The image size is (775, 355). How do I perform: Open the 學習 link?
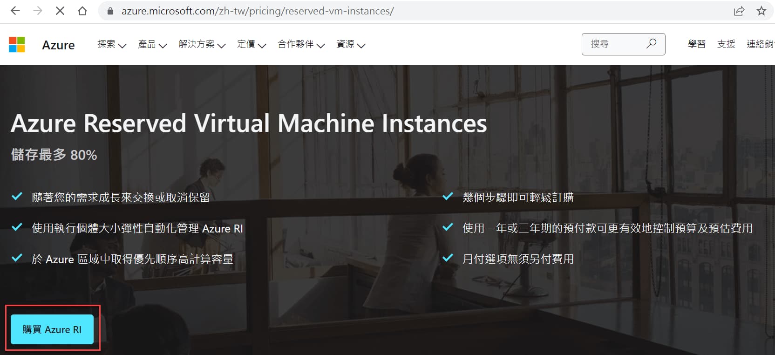click(697, 44)
